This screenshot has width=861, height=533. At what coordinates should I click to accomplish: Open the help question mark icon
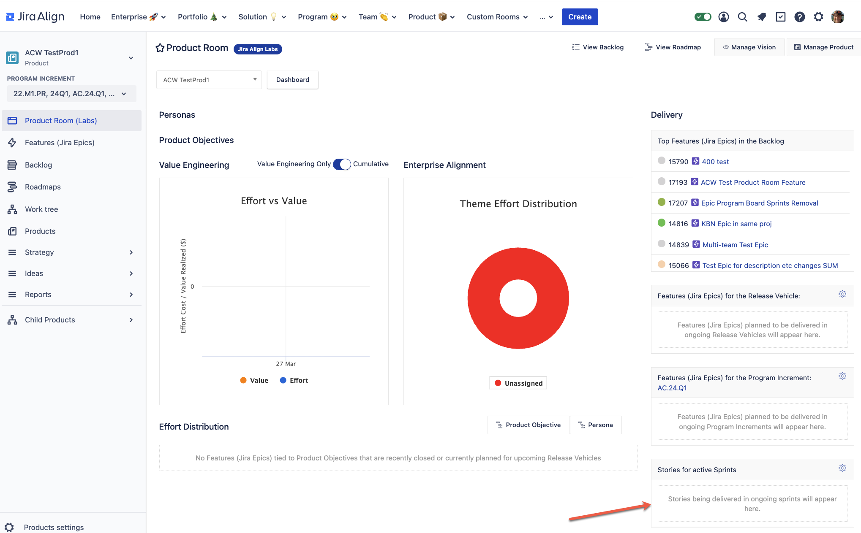click(x=799, y=17)
